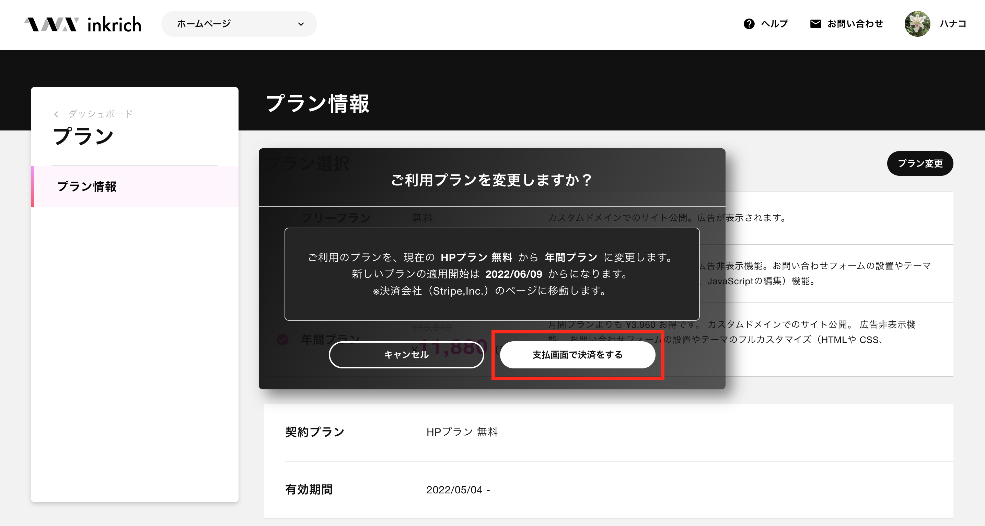Click the プラン変更 button
Viewport: 985px width, 526px height.
(x=919, y=163)
